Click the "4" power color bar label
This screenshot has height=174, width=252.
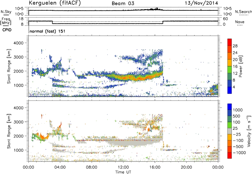click(234, 87)
